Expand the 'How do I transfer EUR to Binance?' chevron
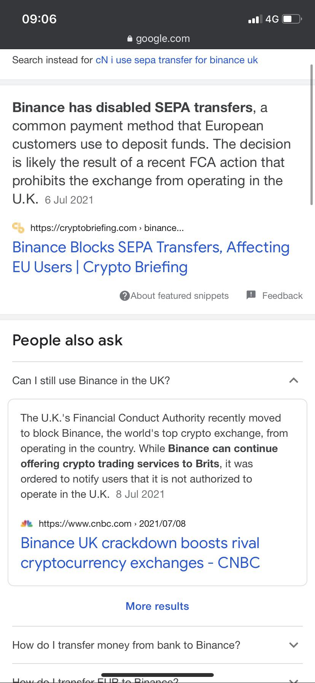This screenshot has height=683, width=315. [x=293, y=680]
